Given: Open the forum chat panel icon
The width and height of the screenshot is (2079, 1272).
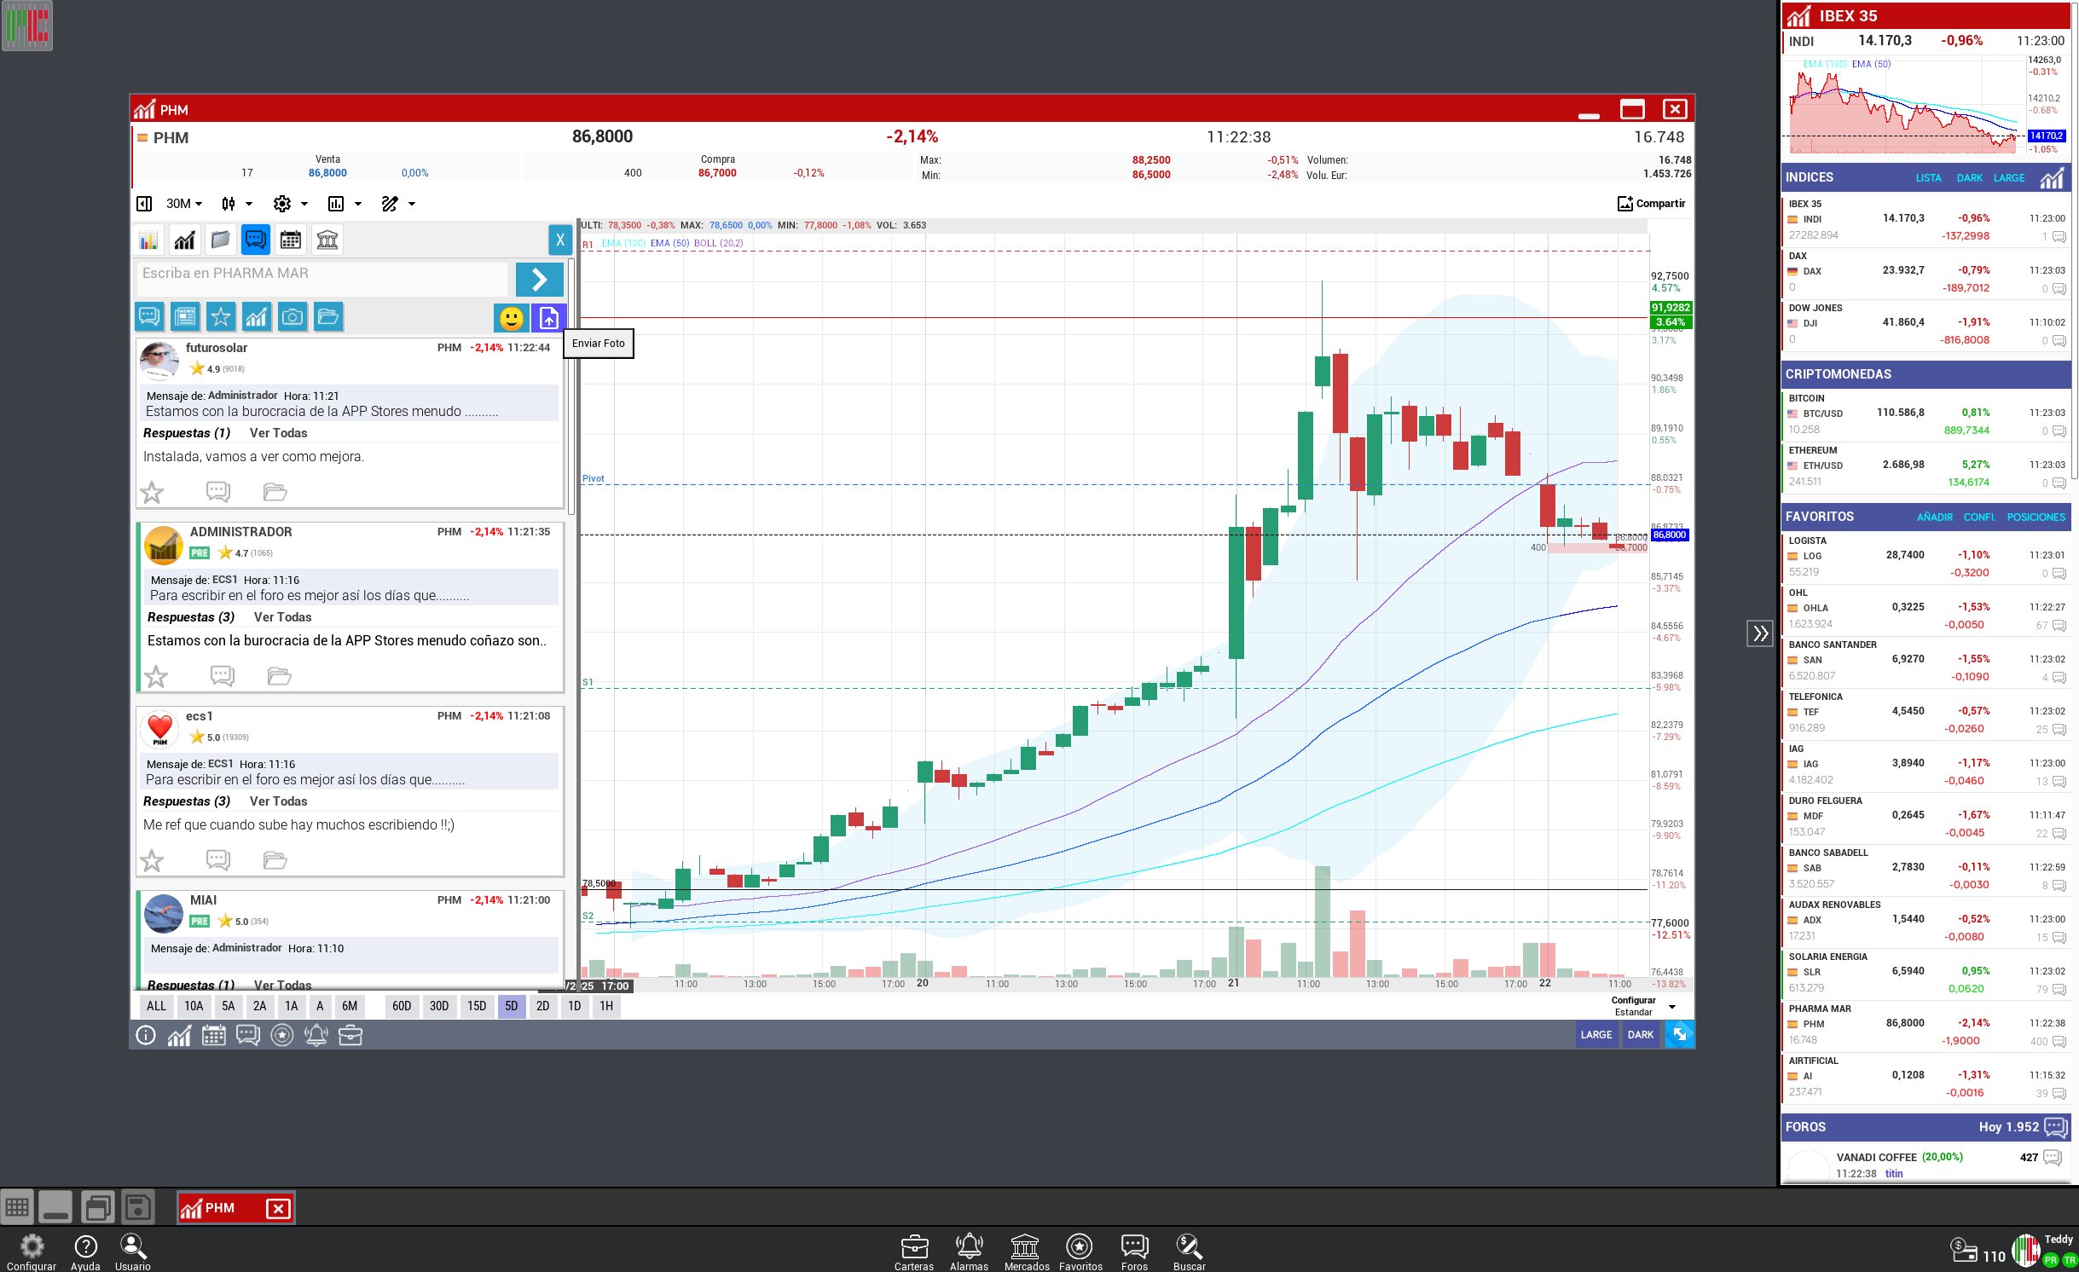Looking at the screenshot, I should click(255, 240).
